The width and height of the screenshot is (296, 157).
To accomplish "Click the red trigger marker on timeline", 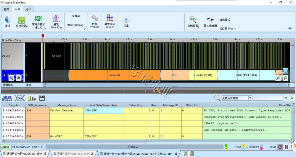I will point(43,35).
